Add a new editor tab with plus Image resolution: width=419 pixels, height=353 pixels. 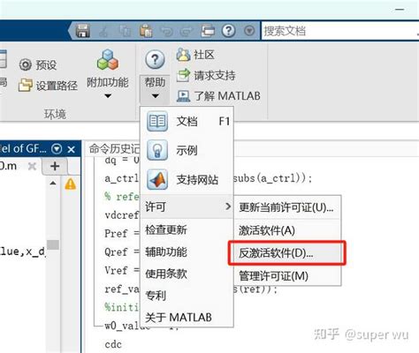point(55,166)
